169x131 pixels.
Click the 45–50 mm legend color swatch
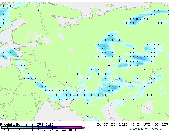pos(78,128)
